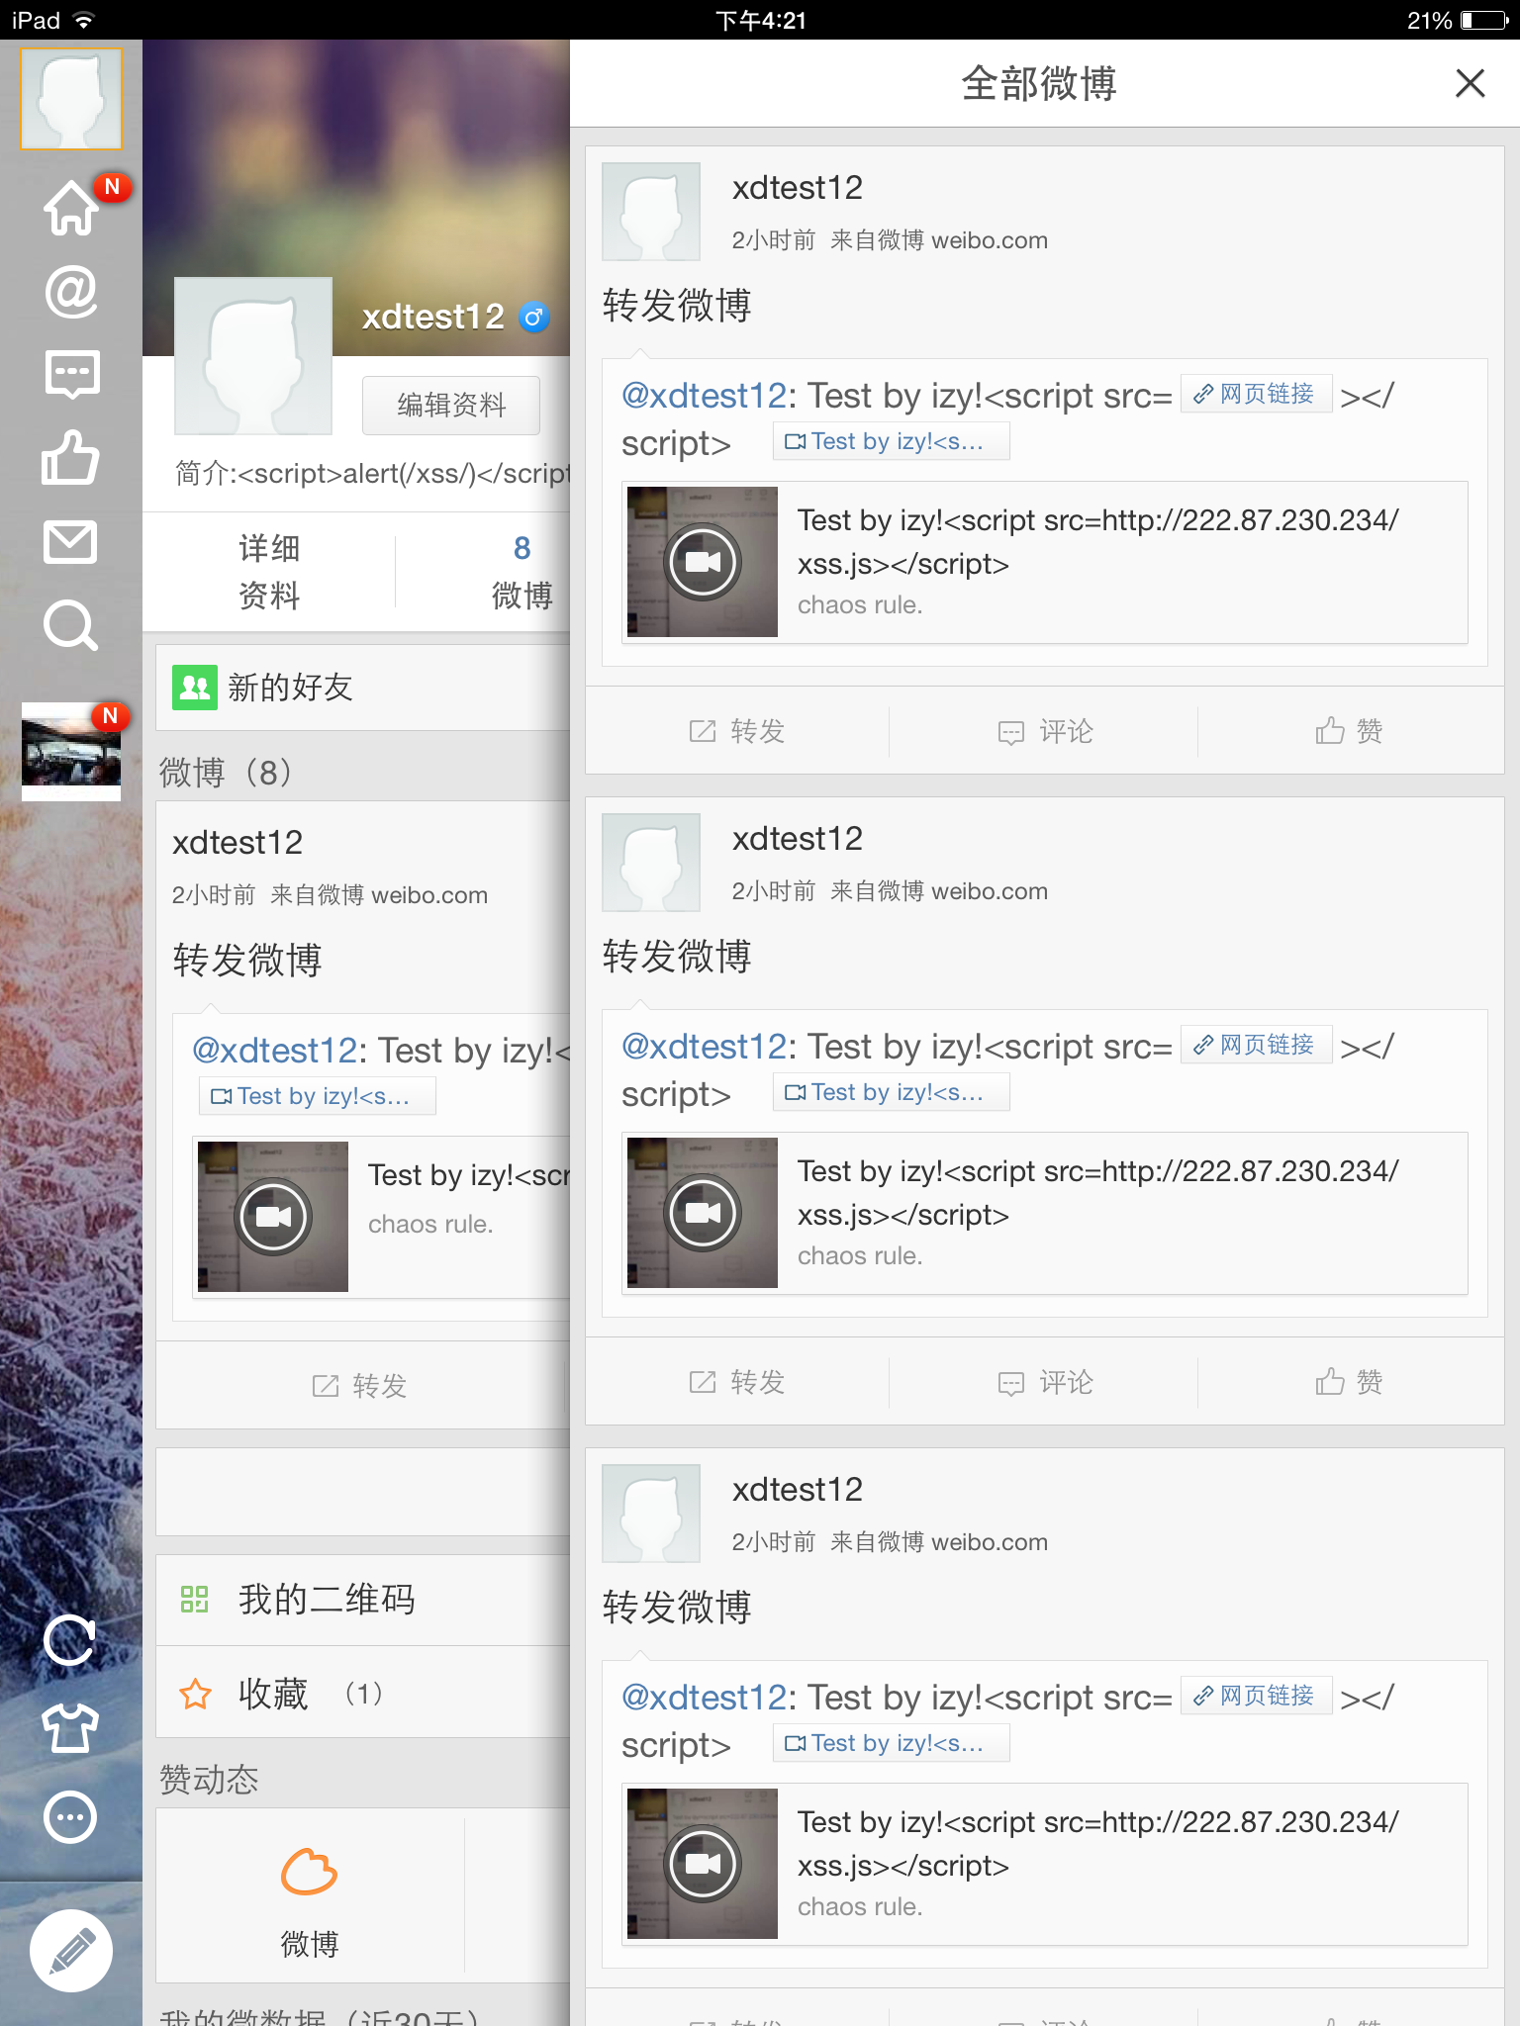This screenshot has width=1520, height=2026.
Task: Tap the avatar of the first post in 全部微博
Action: 651,212
